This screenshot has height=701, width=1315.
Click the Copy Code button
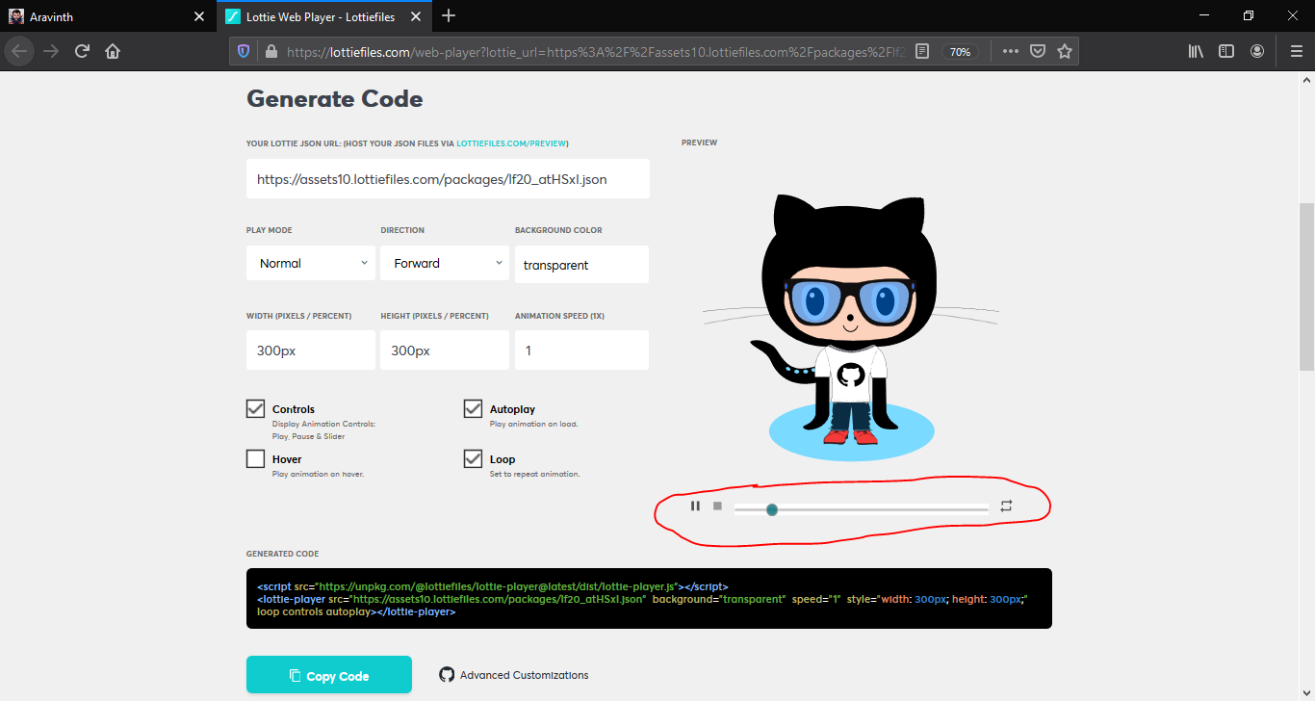pyautogui.click(x=329, y=674)
